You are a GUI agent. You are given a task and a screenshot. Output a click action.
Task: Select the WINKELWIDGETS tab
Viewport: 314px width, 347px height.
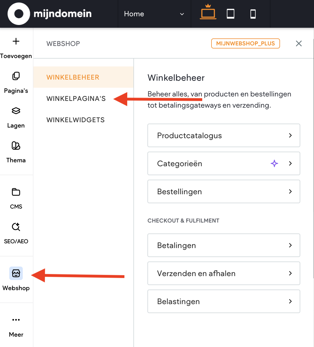click(x=76, y=120)
